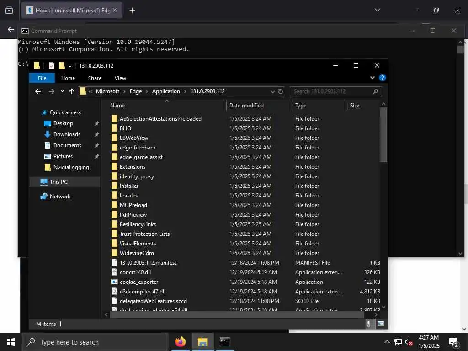
Task: Open the File menu
Action: pos(42,78)
